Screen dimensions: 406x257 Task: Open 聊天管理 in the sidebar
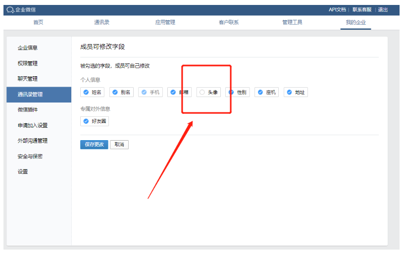pos(27,79)
